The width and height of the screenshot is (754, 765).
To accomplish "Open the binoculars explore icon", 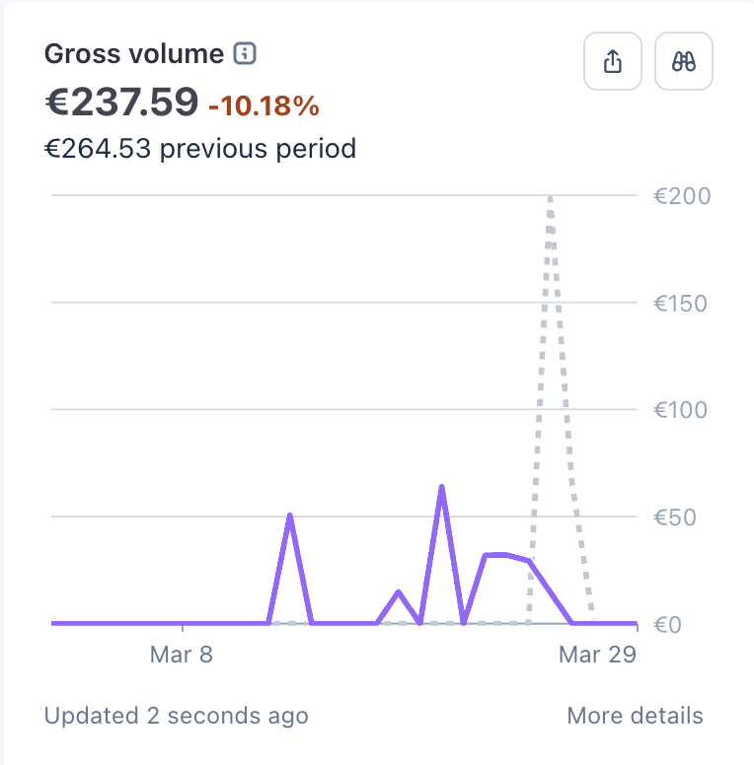I will coord(683,61).
